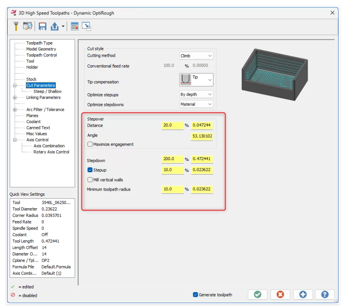Click the blue upload arrow load icon
Image resolution: width=344 pixels, height=307 pixels.
coord(54,26)
